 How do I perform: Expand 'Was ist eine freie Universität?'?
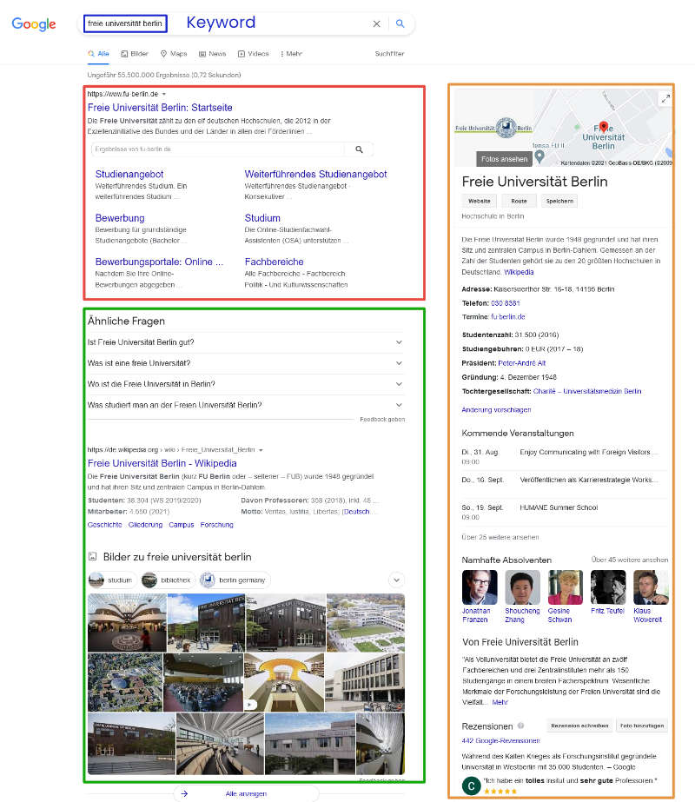(x=245, y=363)
